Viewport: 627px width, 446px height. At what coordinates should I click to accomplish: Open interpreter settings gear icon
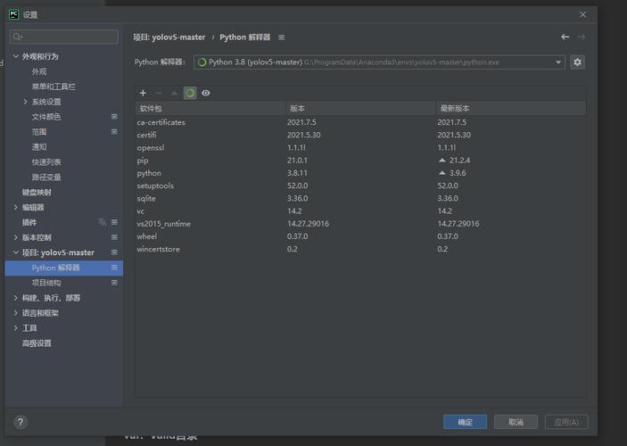pyautogui.click(x=577, y=62)
